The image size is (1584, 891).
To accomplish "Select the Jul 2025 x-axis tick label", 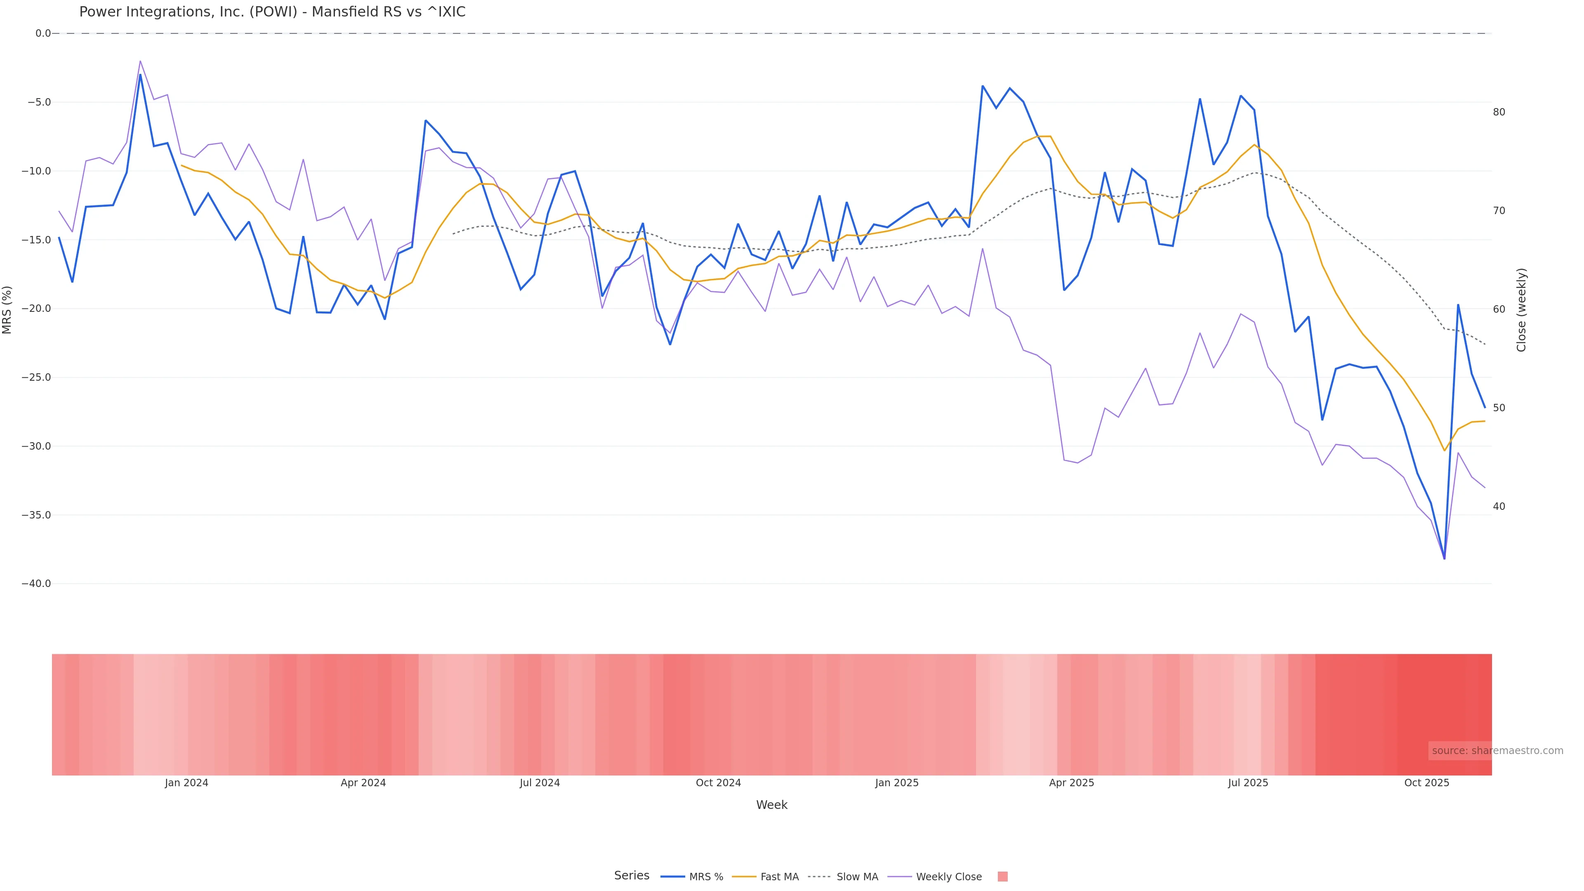I will [1248, 783].
